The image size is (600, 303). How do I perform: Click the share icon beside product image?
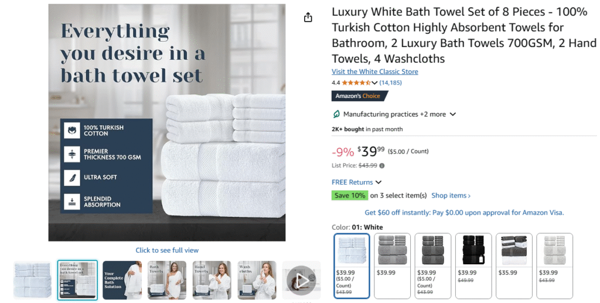pyautogui.click(x=308, y=17)
